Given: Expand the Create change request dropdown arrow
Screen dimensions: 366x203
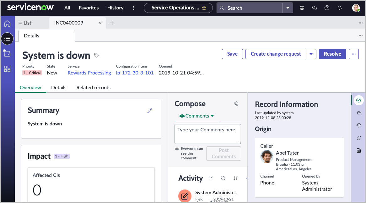Looking at the screenshot, I should click(x=311, y=54).
